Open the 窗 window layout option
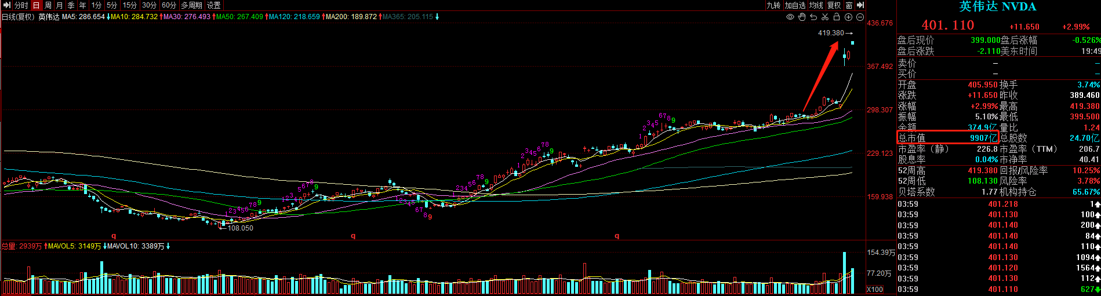Image resolution: width=1101 pixels, height=296 pixels. (x=849, y=5)
